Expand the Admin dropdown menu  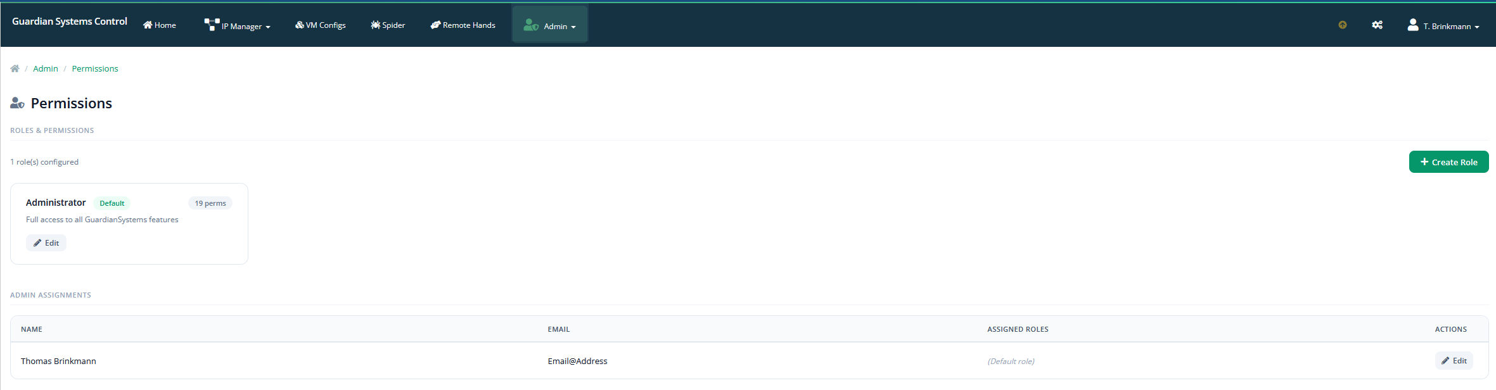550,25
